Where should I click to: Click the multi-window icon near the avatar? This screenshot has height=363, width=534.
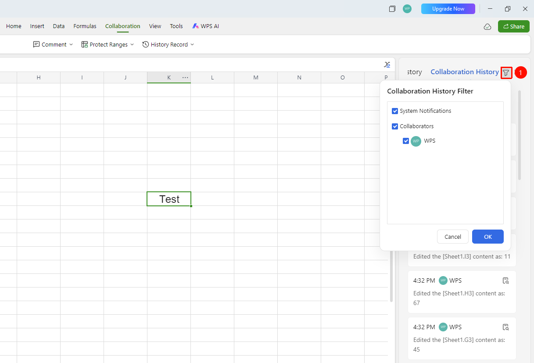tap(392, 9)
